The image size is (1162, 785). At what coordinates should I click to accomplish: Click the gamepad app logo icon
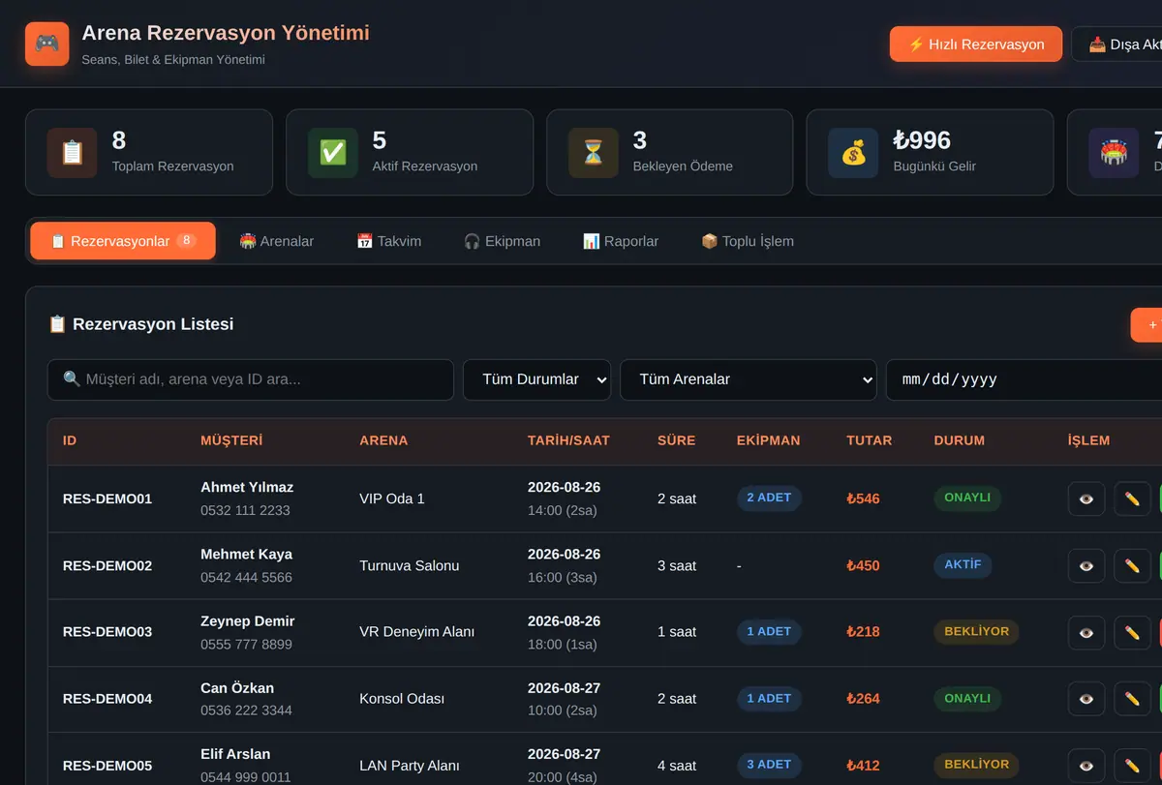[46, 44]
